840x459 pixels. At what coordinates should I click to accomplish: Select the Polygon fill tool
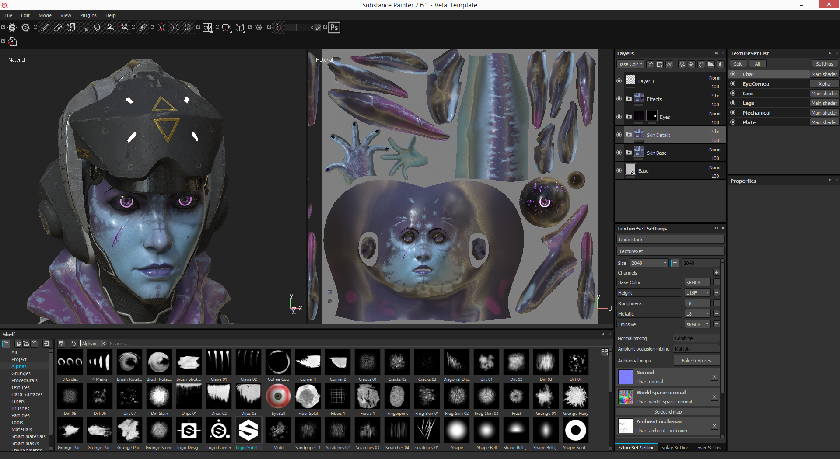pos(84,28)
